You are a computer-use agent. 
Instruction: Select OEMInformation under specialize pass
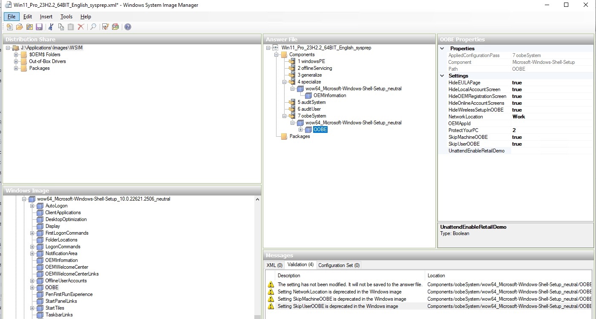330,95
